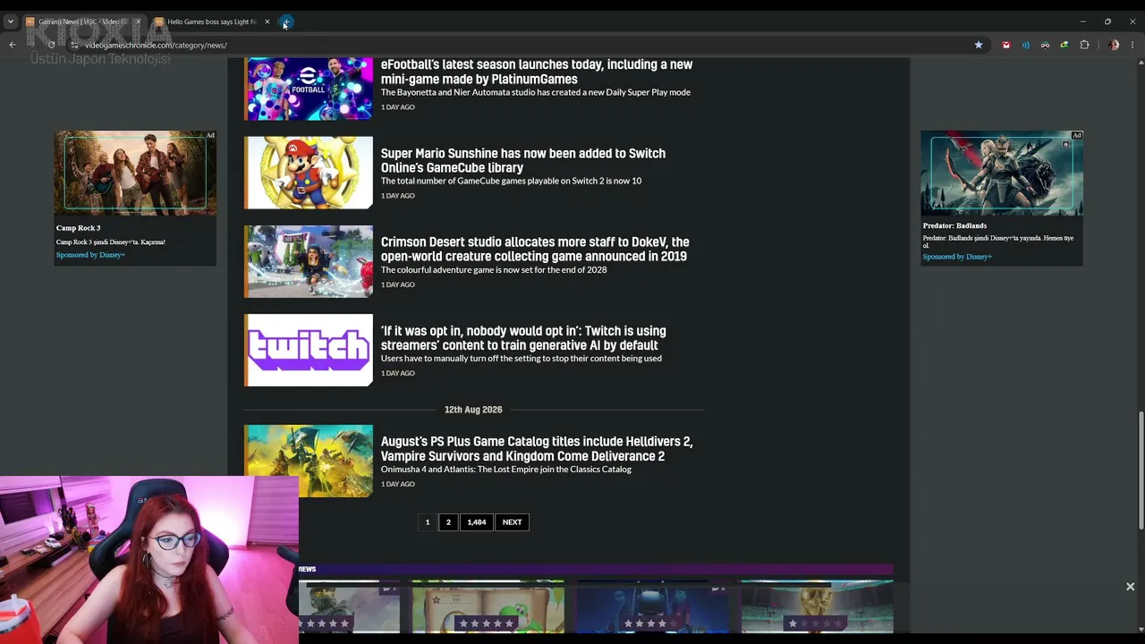
Task: Bookmark this page with the star icon
Action: (x=979, y=45)
